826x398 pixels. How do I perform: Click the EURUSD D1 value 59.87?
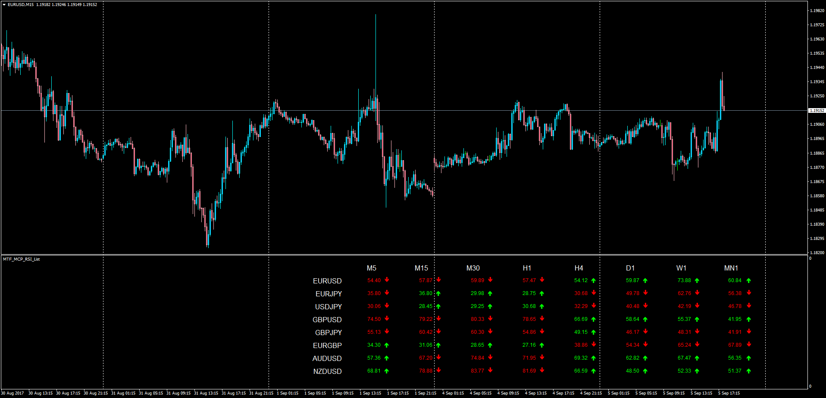pos(632,280)
